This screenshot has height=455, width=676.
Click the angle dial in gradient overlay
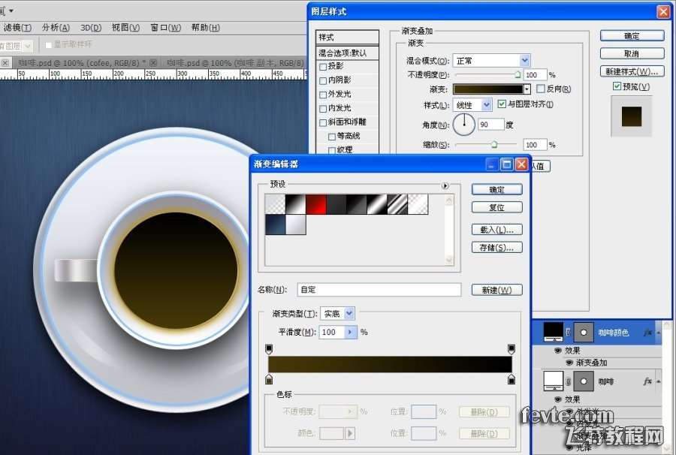pyautogui.click(x=464, y=124)
